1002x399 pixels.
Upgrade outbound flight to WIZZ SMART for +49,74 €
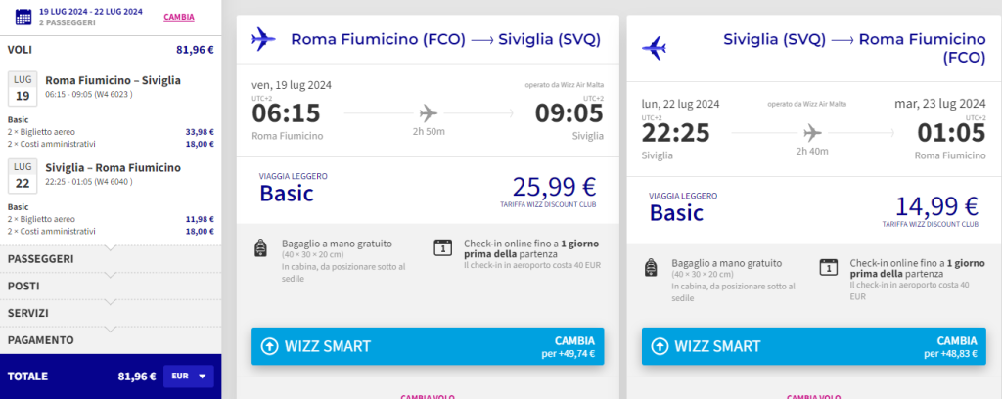[428, 346]
